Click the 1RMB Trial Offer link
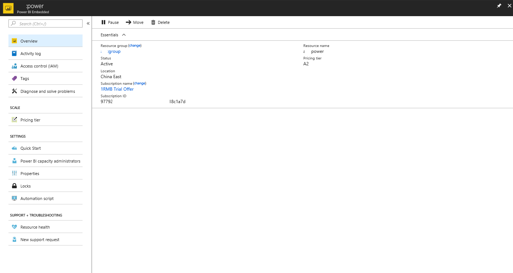Viewport: 513px width, 273px height. 117,89
